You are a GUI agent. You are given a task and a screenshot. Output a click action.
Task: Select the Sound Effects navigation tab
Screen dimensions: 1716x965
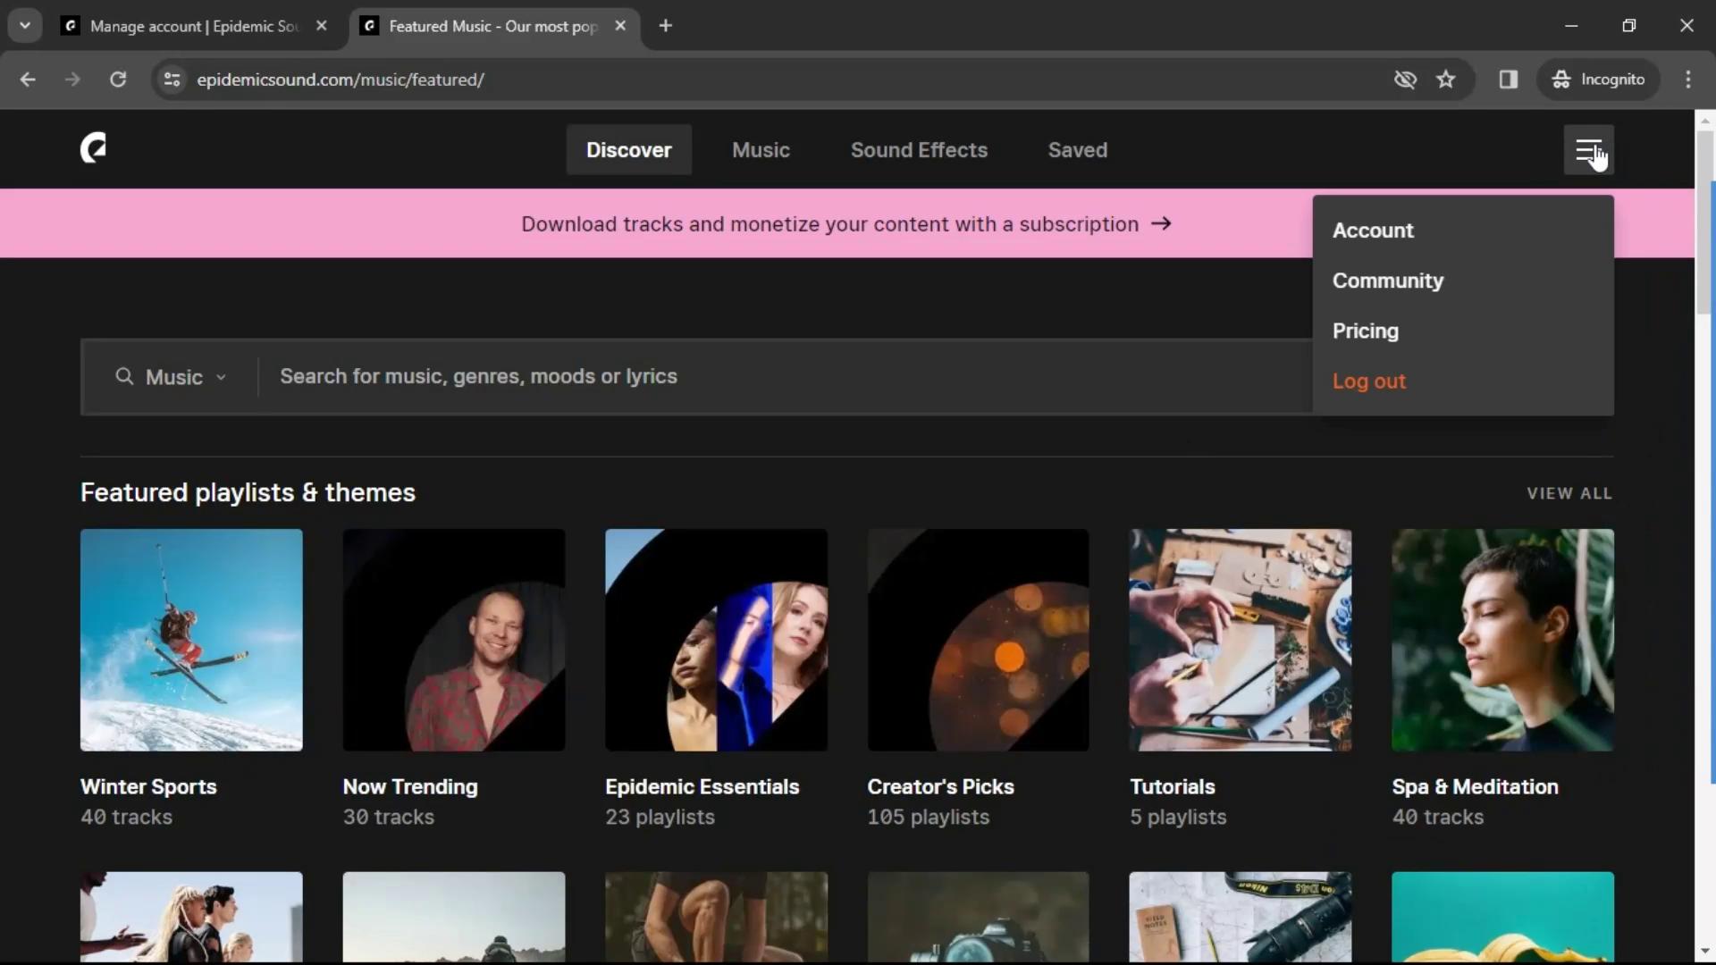pyautogui.click(x=920, y=149)
